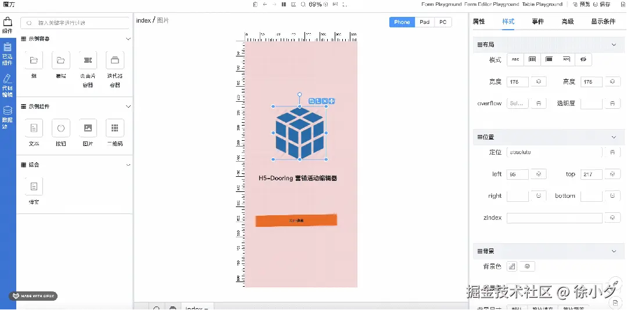
Task: Open the 背景色 color picker swatch
Action: pyautogui.click(x=513, y=266)
